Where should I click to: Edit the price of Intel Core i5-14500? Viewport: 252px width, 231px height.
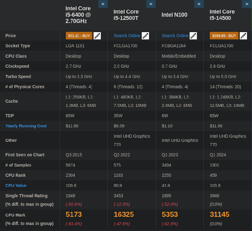[x=243, y=36]
